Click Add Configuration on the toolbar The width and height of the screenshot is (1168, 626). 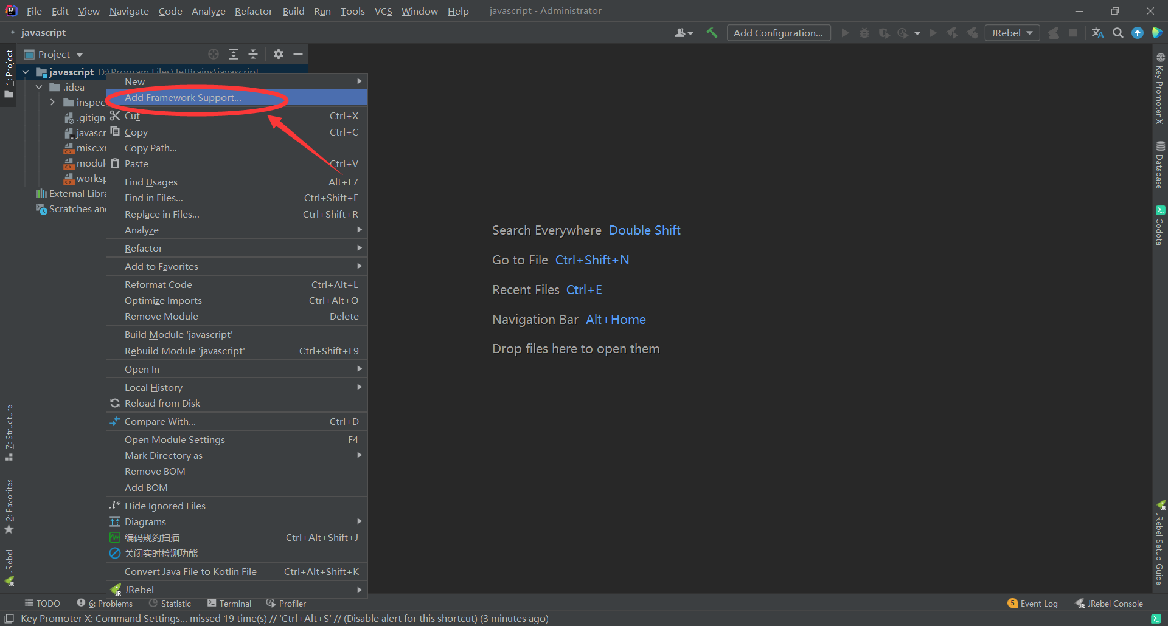tap(779, 33)
